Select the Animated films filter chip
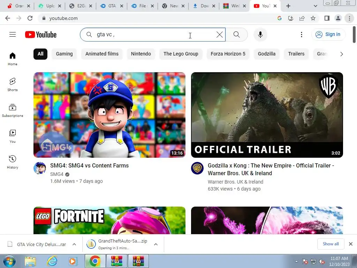This screenshot has height=268, width=357. (x=102, y=54)
